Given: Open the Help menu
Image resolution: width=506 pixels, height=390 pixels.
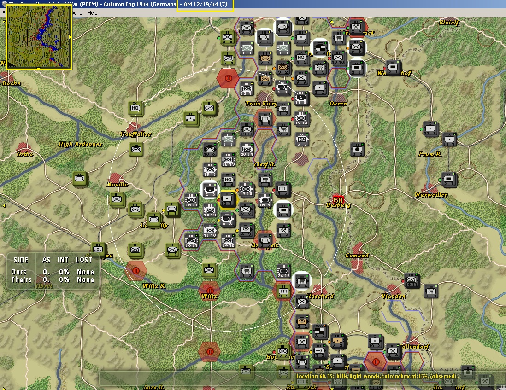Looking at the screenshot, I should pyautogui.click(x=92, y=13).
